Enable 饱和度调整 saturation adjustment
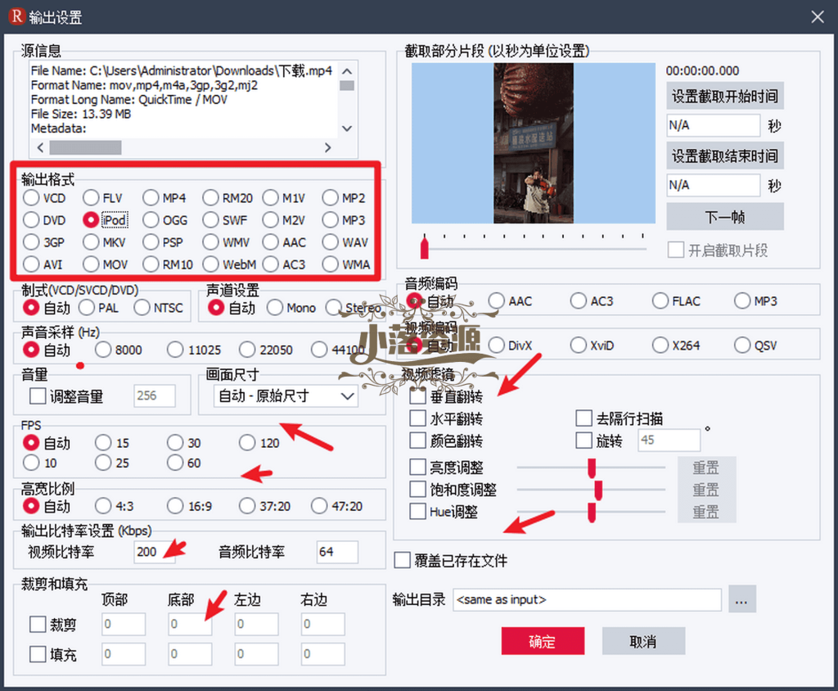Image resolution: width=838 pixels, height=691 pixels. click(x=418, y=490)
